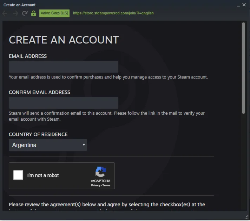The height and width of the screenshot is (221, 250).
Task: Click the window resize grip icon
Action: [246, 217]
